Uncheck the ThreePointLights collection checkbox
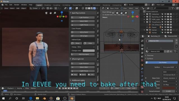The height and width of the screenshot is (101, 179). point(147,22)
